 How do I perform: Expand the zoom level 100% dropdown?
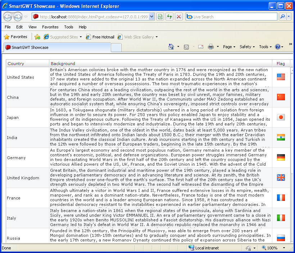[x=284, y=248]
